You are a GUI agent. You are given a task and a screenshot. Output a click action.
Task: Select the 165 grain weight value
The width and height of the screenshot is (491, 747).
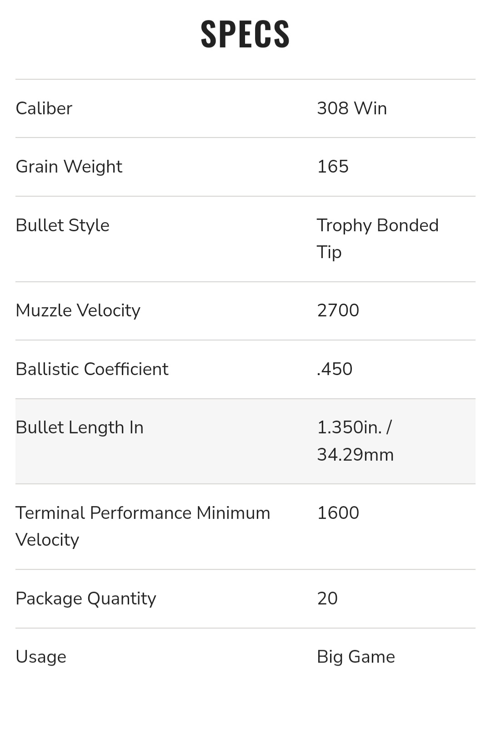[x=333, y=167]
